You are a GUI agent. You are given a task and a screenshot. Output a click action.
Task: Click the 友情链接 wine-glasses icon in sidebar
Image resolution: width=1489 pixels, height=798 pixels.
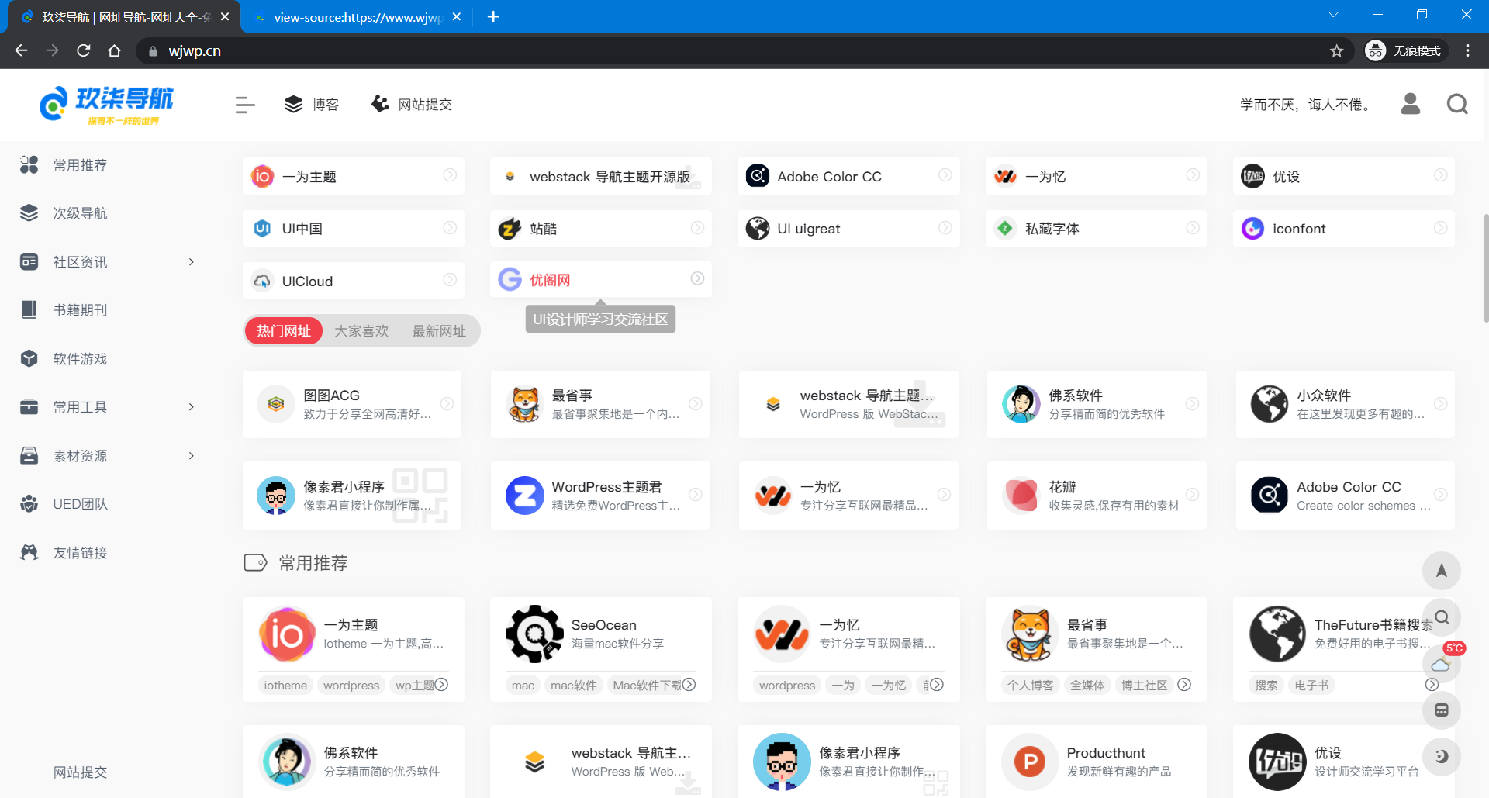pos(29,551)
